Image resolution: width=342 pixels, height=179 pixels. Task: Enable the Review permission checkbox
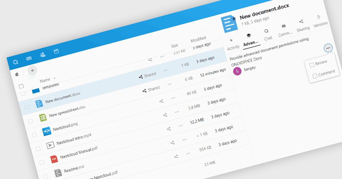(x=312, y=64)
